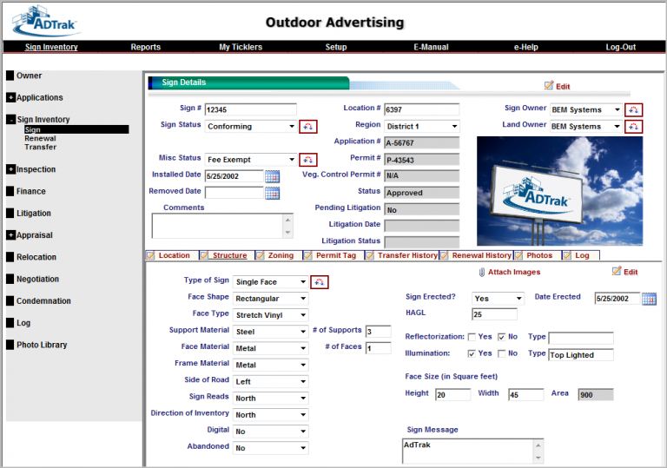Click the ADTrak billboard photo
This screenshot has width=667, height=468.
point(560,191)
